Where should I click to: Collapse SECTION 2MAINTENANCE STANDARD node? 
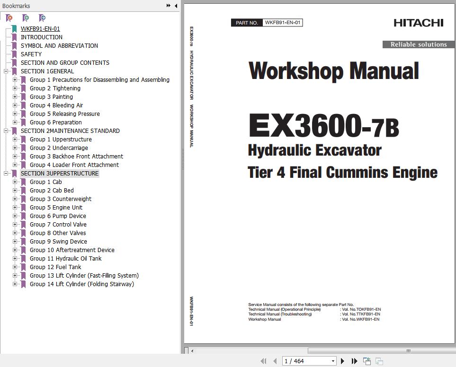[6, 131]
